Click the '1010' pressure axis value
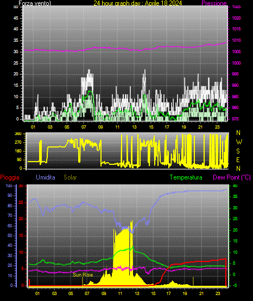Screen dimensions: 253x301 point(236,40)
